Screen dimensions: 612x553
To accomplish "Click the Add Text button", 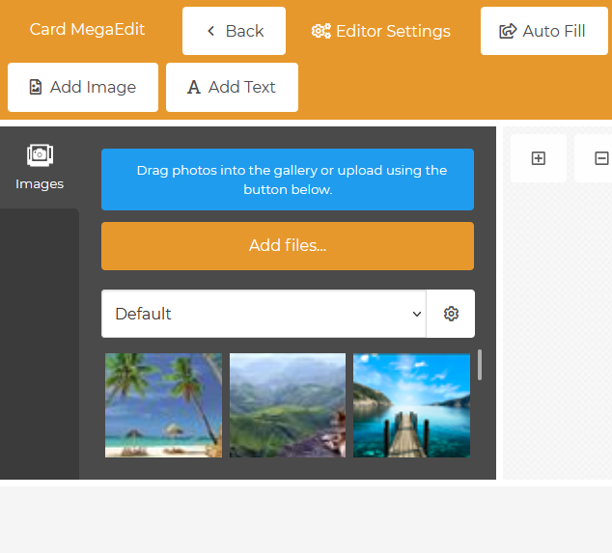I will coord(232,87).
